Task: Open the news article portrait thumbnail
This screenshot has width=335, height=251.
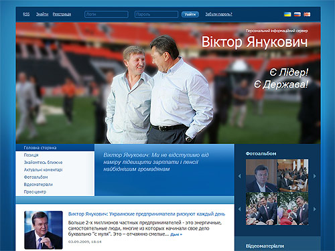Action: pos(44,230)
